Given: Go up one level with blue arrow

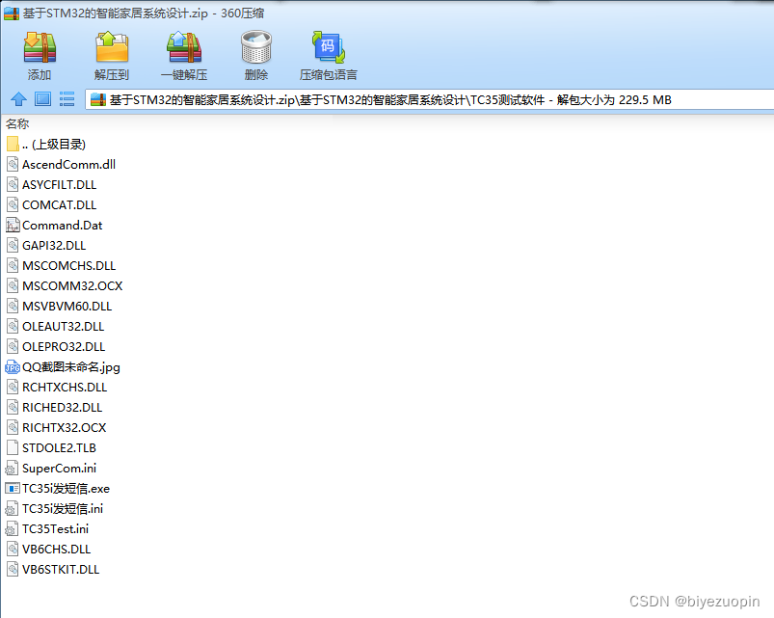Looking at the screenshot, I should click(x=18, y=99).
